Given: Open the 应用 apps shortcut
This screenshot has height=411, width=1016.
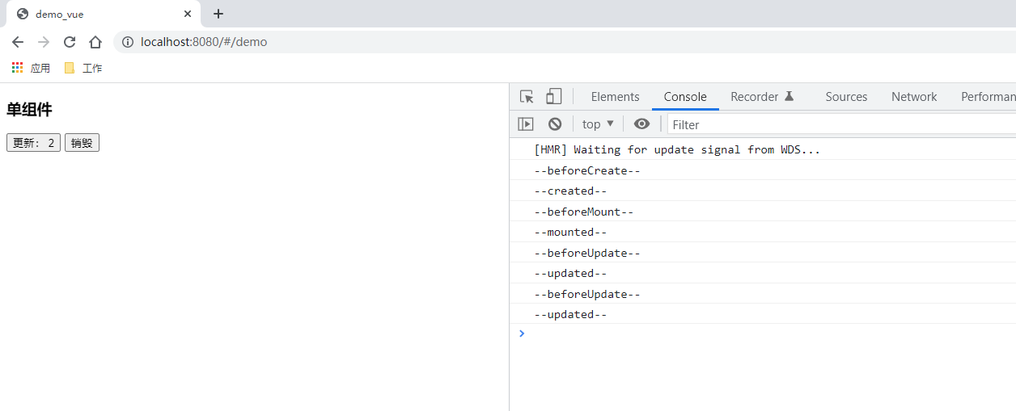Looking at the screenshot, I should 31,69.
